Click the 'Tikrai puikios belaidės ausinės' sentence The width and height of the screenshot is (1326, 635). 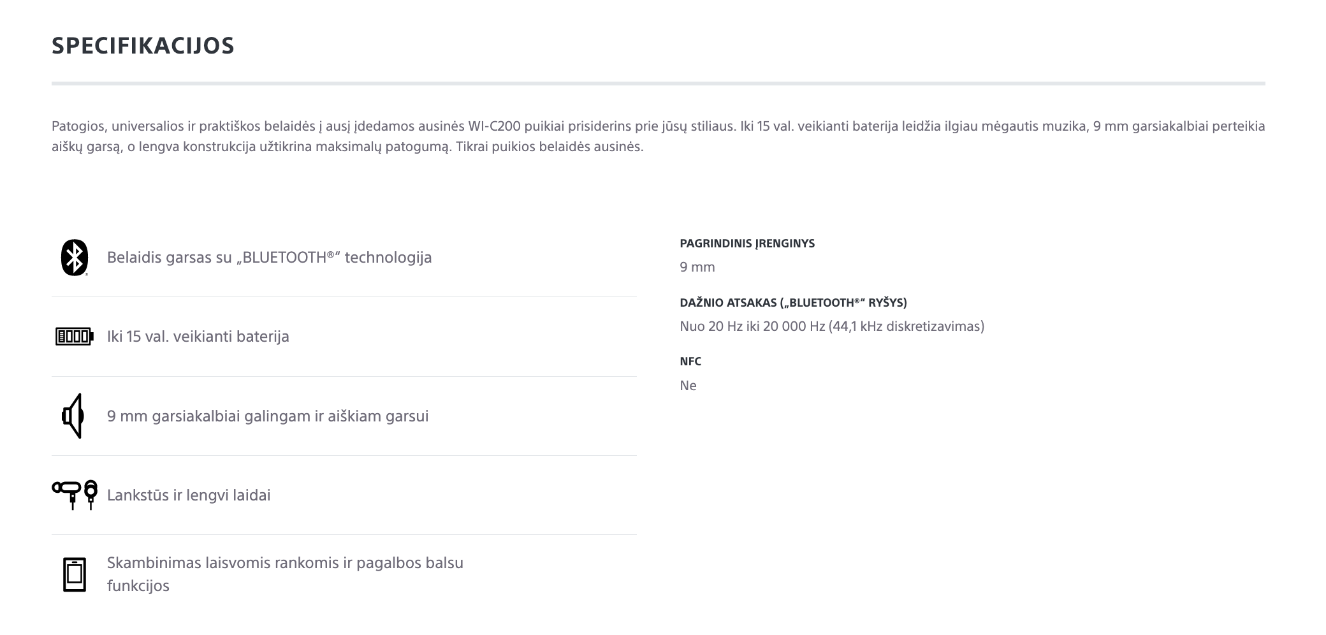coord(550,147)
